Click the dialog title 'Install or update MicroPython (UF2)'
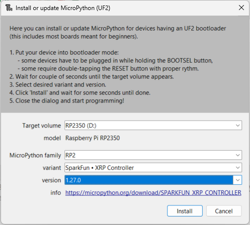The image size is (250, 225). [63, 8]
